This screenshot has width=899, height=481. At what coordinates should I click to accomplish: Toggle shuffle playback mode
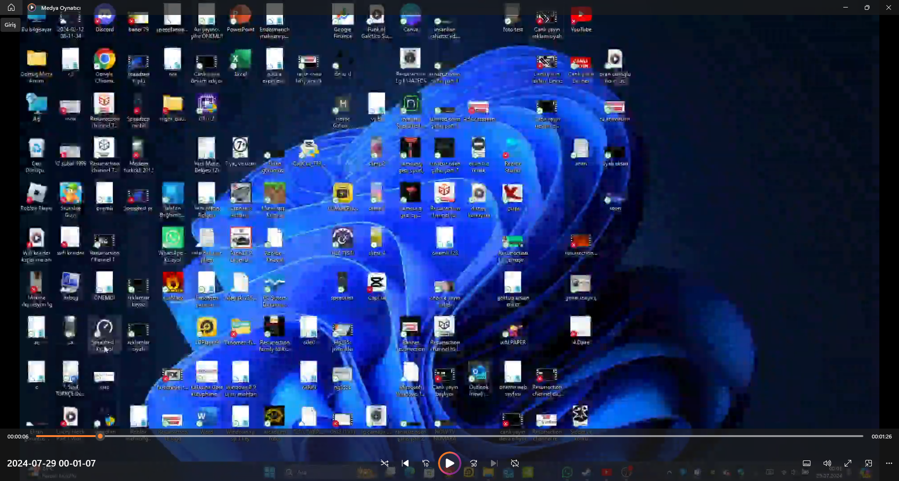[385, 463]
